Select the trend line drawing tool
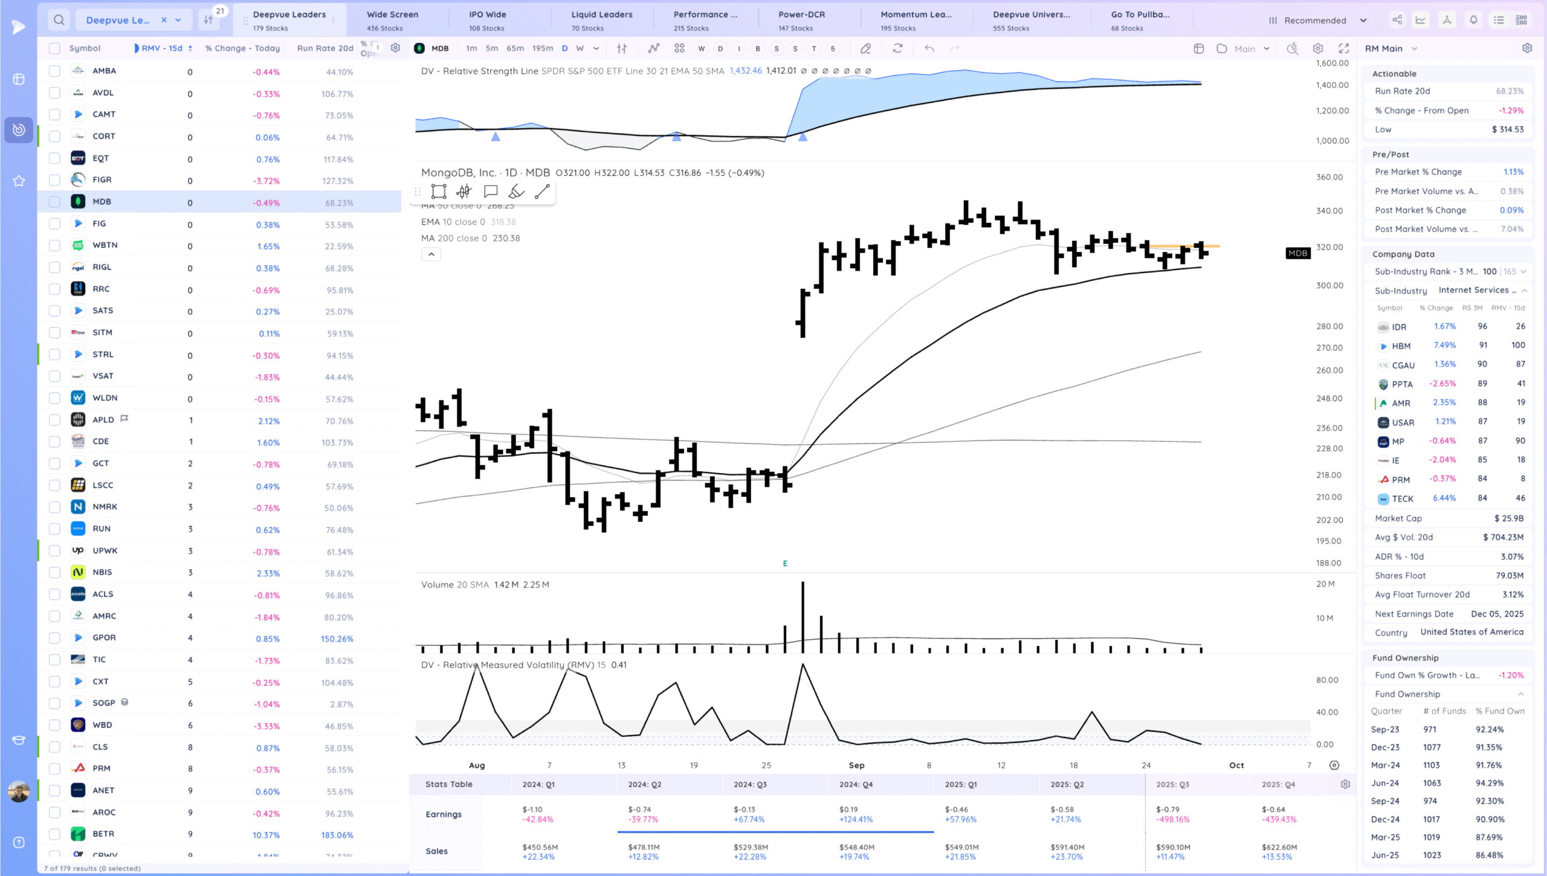The width and height of the screenshot is (1547, 876). tap(542, 192)
